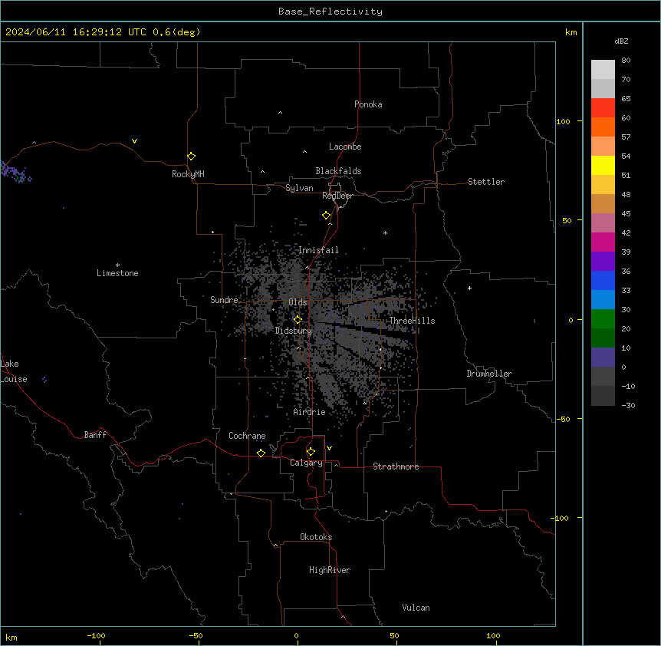
Task: Click the Base_Reflectivity title text
Action: (330, 12)
